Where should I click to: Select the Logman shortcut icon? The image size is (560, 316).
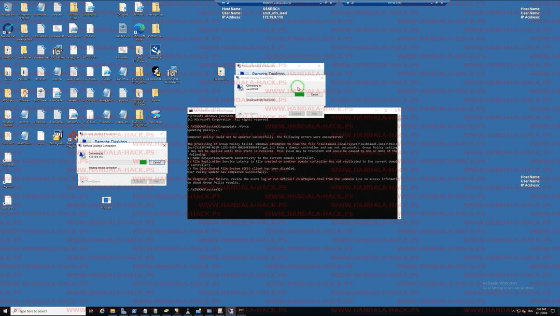point(8,181)
